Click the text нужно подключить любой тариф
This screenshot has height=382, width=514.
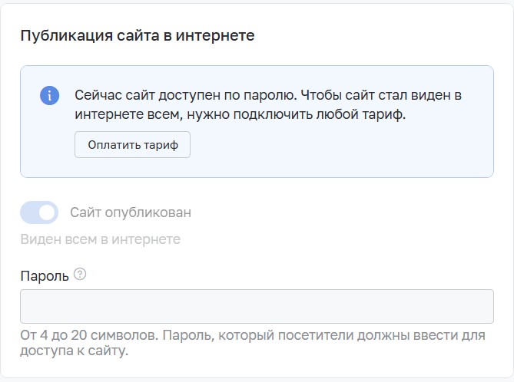pyautogui.click(x=297, y=114)
